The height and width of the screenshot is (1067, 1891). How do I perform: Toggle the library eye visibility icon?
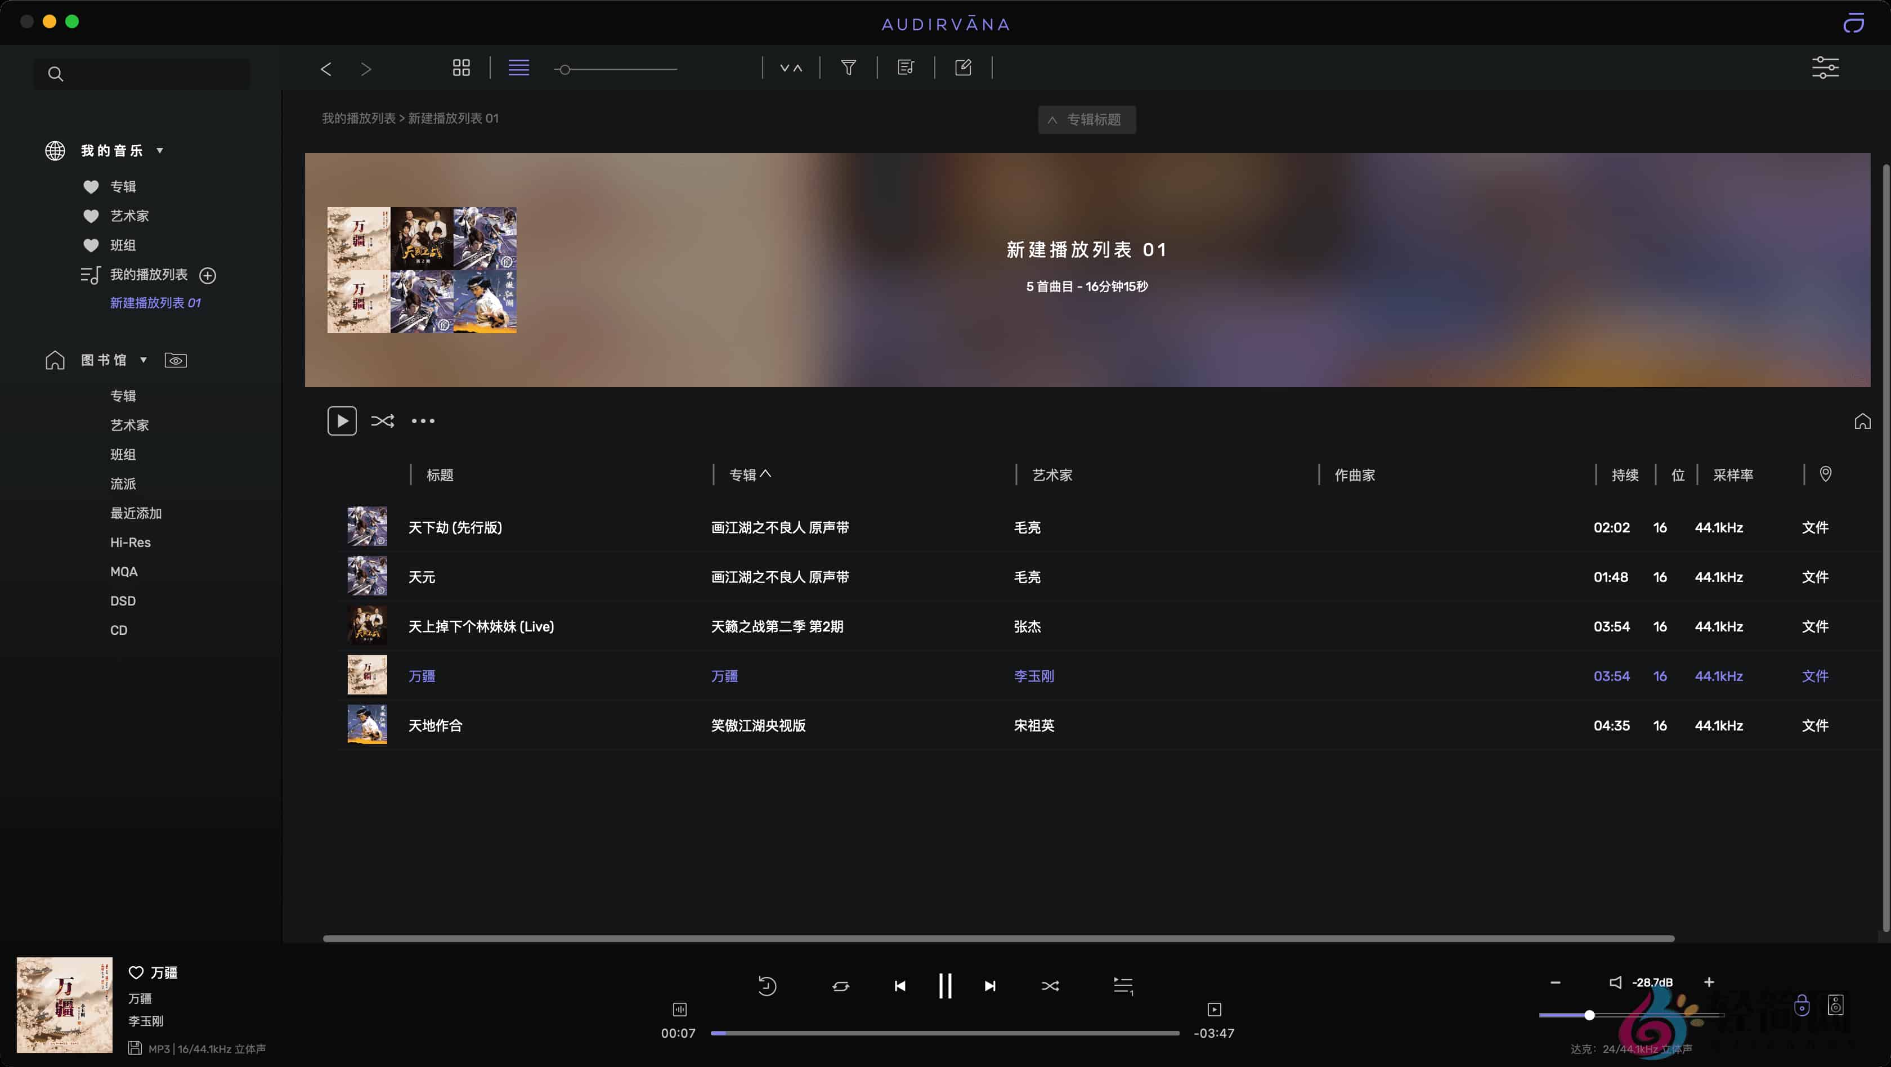click(x=176, y=360)
